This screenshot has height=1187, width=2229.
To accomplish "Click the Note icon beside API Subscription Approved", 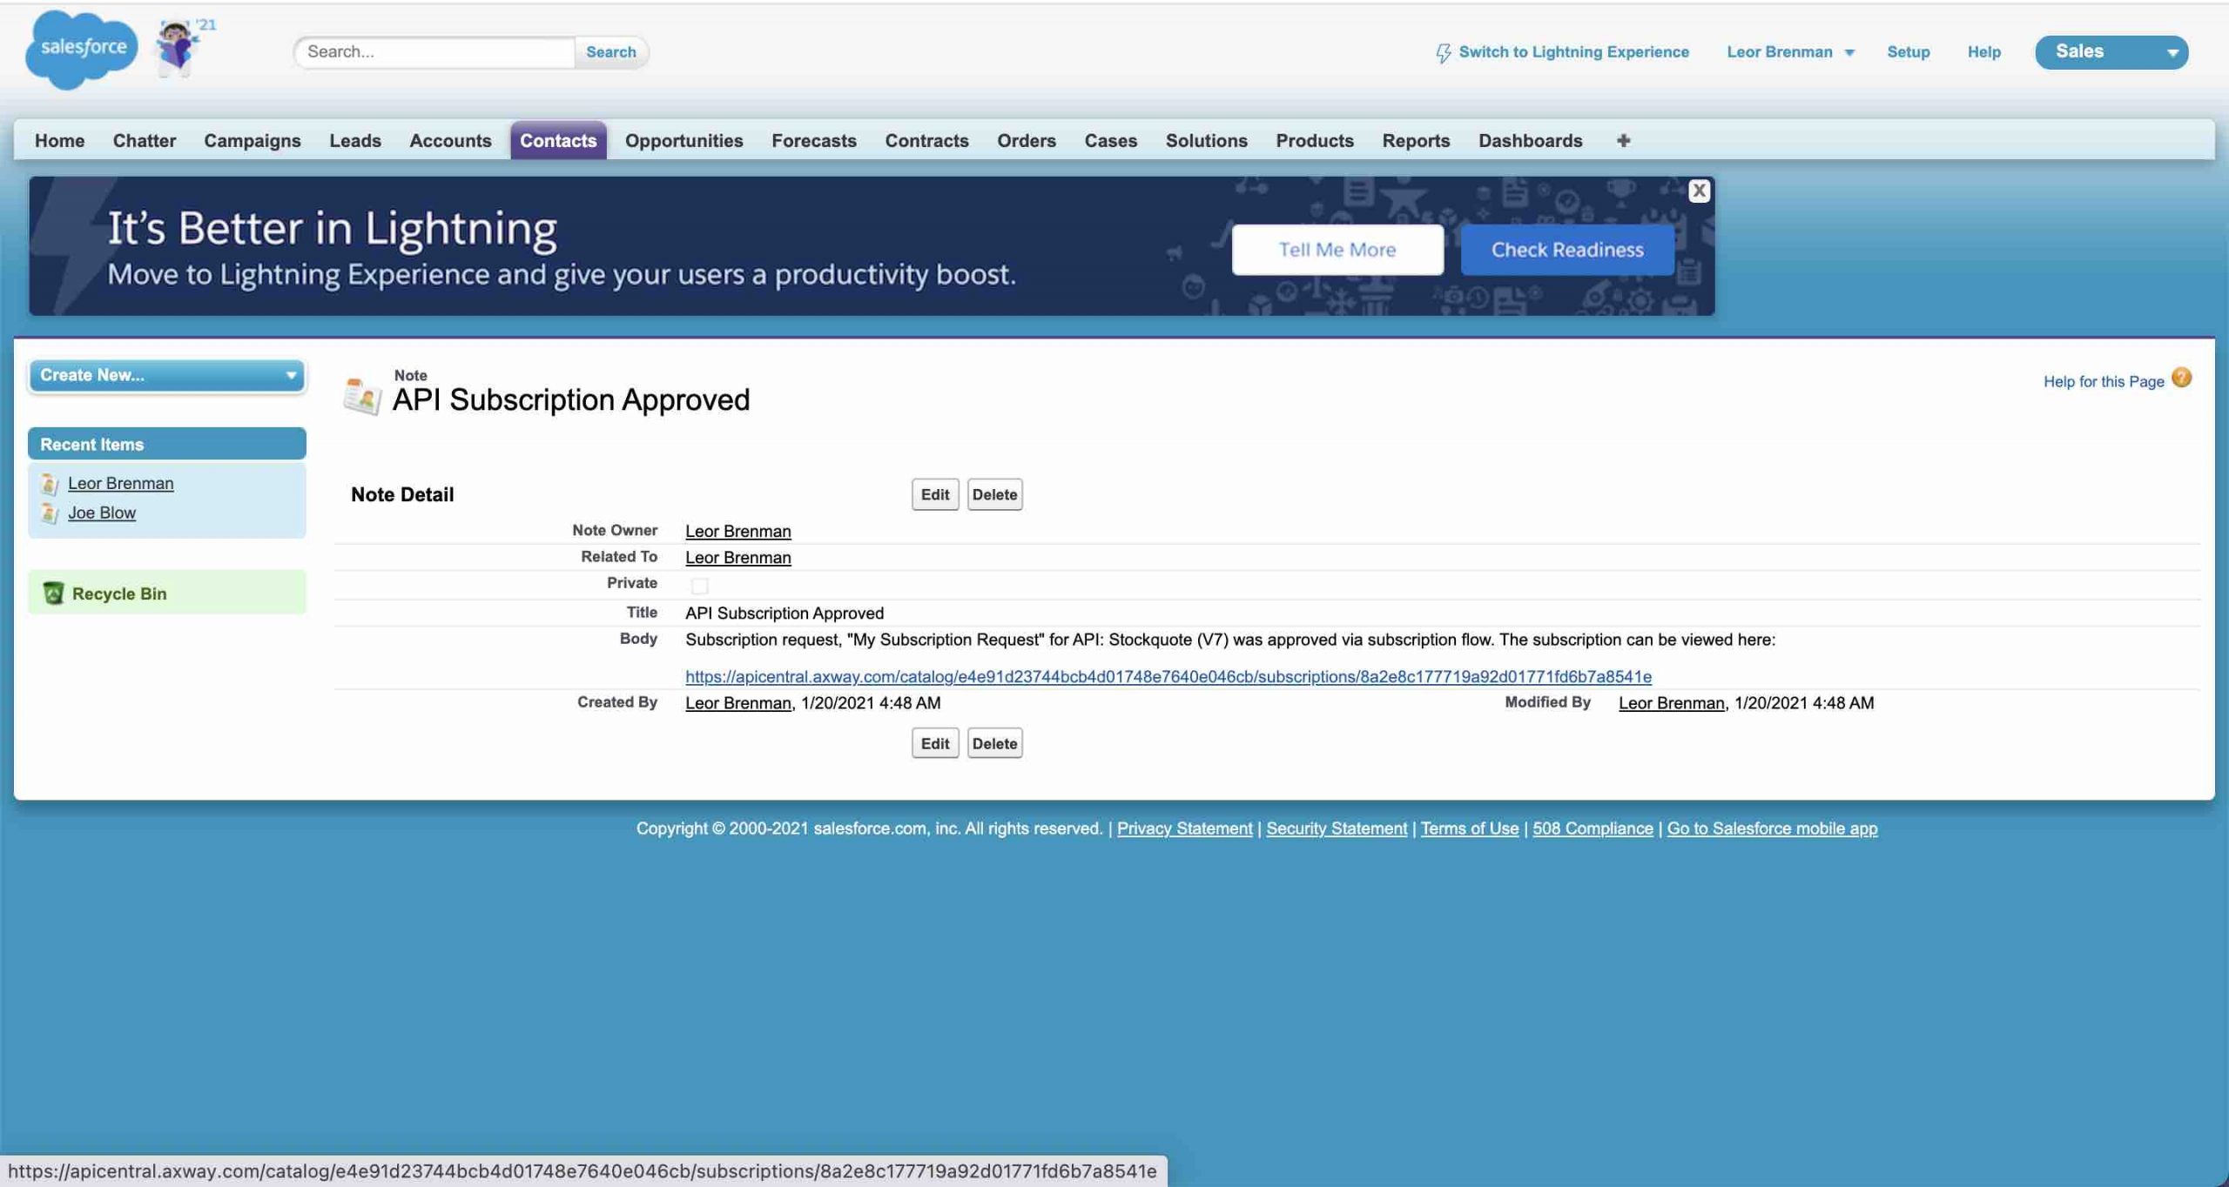I will (x=361, y=396).
